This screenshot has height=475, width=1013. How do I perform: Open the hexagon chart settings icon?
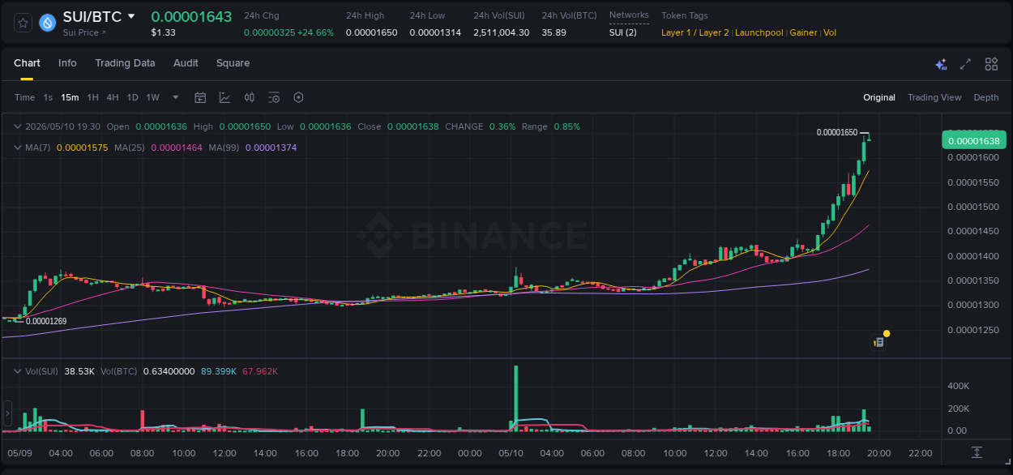pos(298,97)
